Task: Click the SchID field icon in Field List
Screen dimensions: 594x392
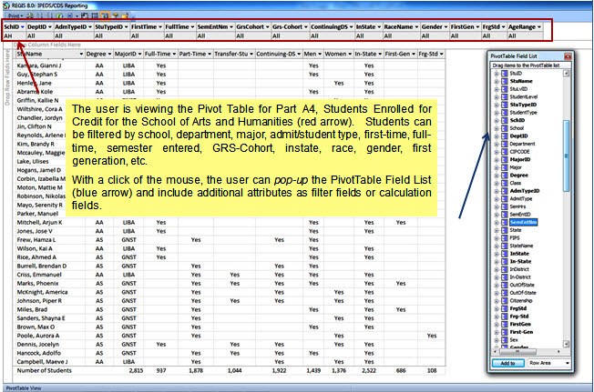Action: 505,120
